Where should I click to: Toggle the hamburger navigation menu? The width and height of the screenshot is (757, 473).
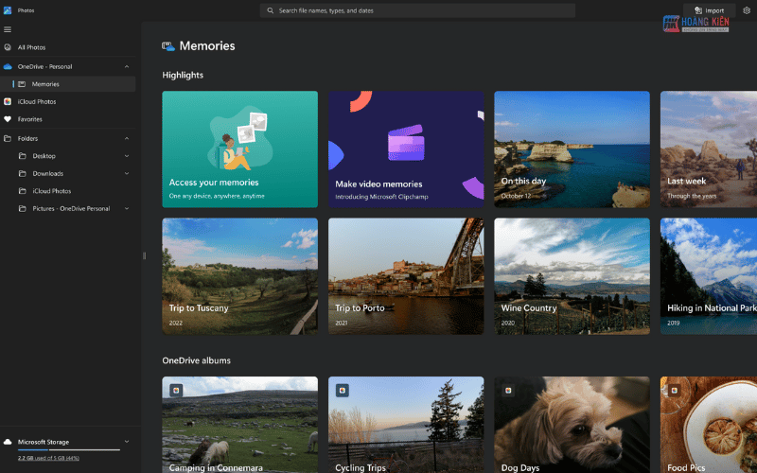click(x=8, y=29)
